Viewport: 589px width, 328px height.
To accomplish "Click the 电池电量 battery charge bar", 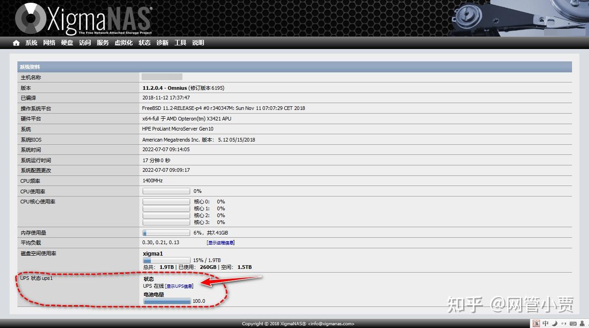I will (166, 301).
